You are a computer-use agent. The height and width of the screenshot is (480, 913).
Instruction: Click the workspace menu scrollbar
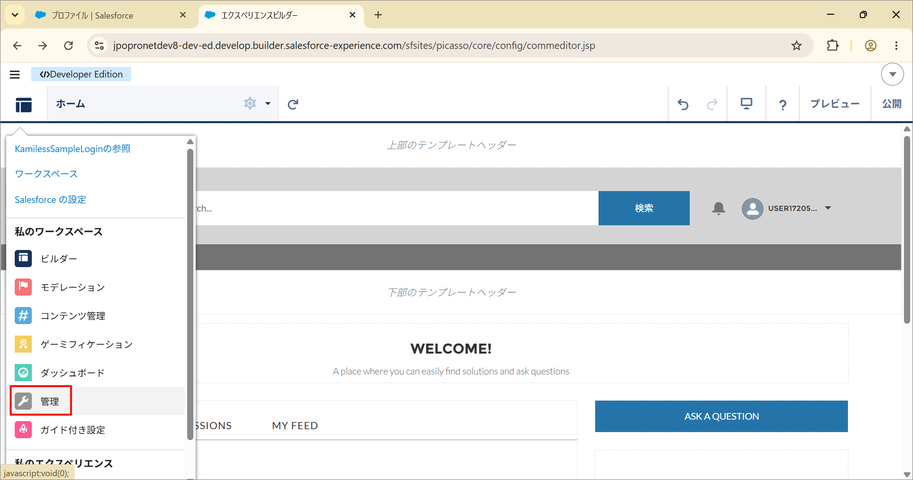190,295
